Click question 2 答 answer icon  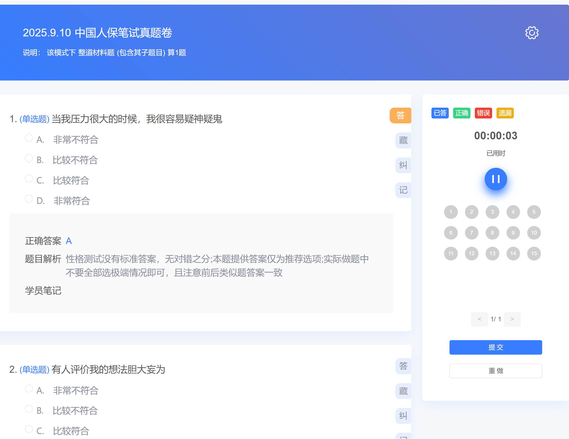403,366
